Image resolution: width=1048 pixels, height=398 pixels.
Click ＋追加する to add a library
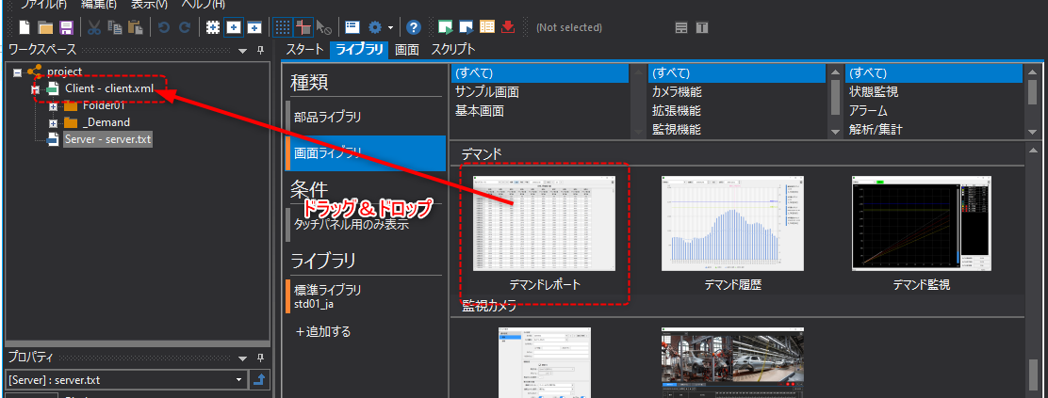[x=323, y=331]
